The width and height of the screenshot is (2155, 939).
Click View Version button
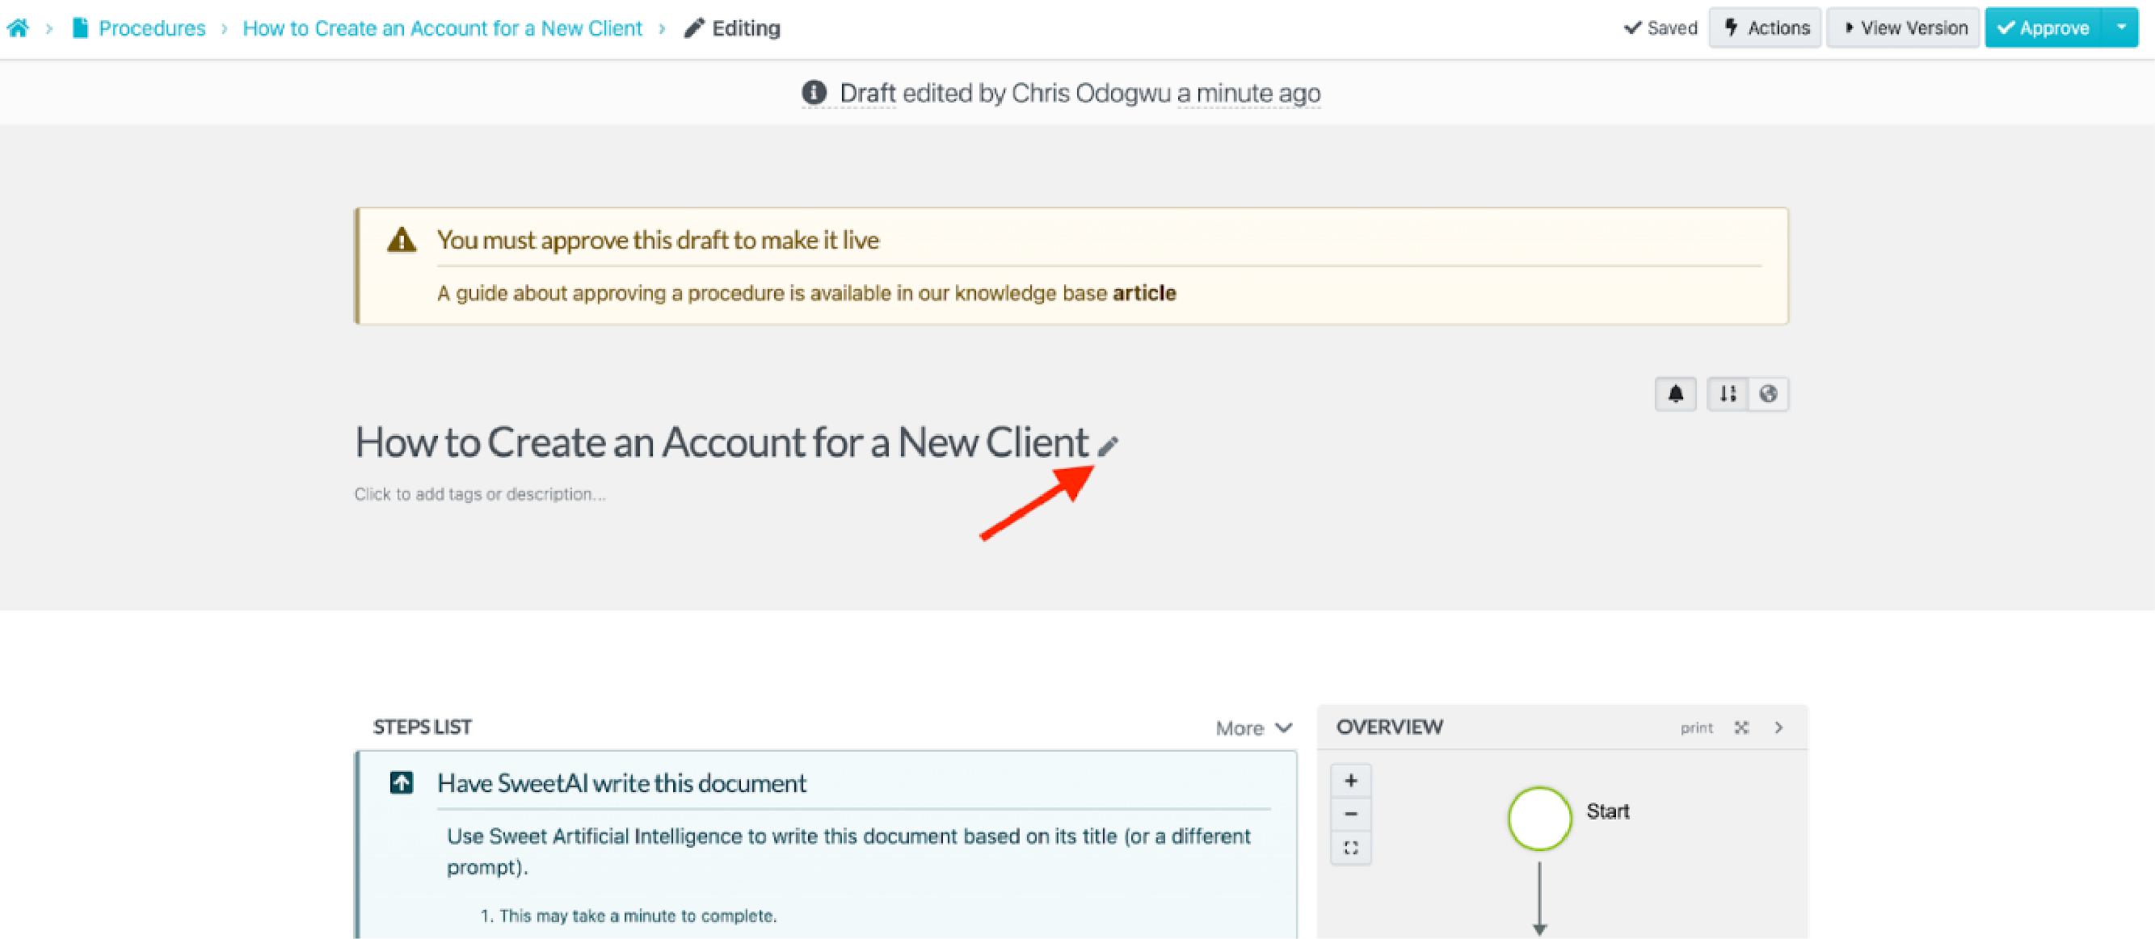[x=1903, y=28]
